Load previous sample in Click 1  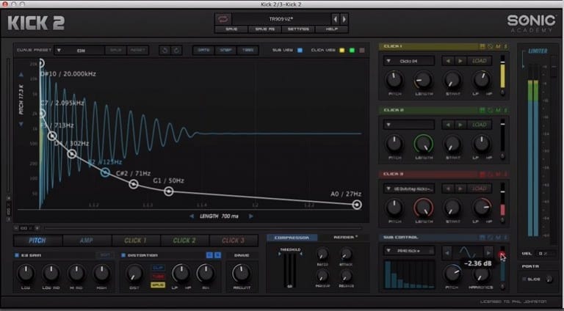tap(447, 61)
